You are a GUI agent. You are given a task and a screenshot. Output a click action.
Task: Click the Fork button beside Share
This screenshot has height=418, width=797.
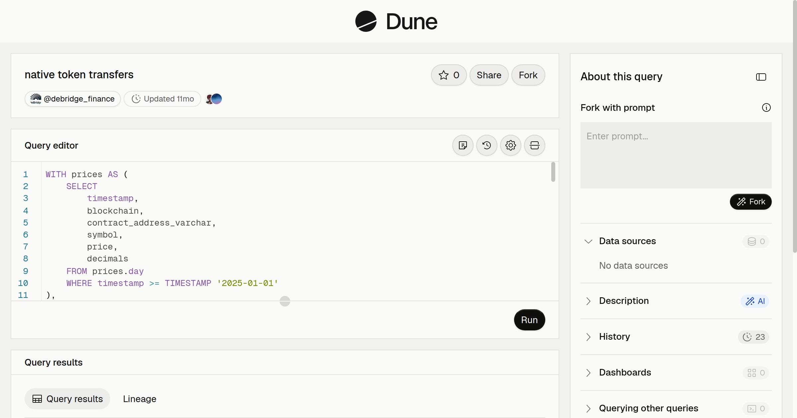[x=528, y=75]
